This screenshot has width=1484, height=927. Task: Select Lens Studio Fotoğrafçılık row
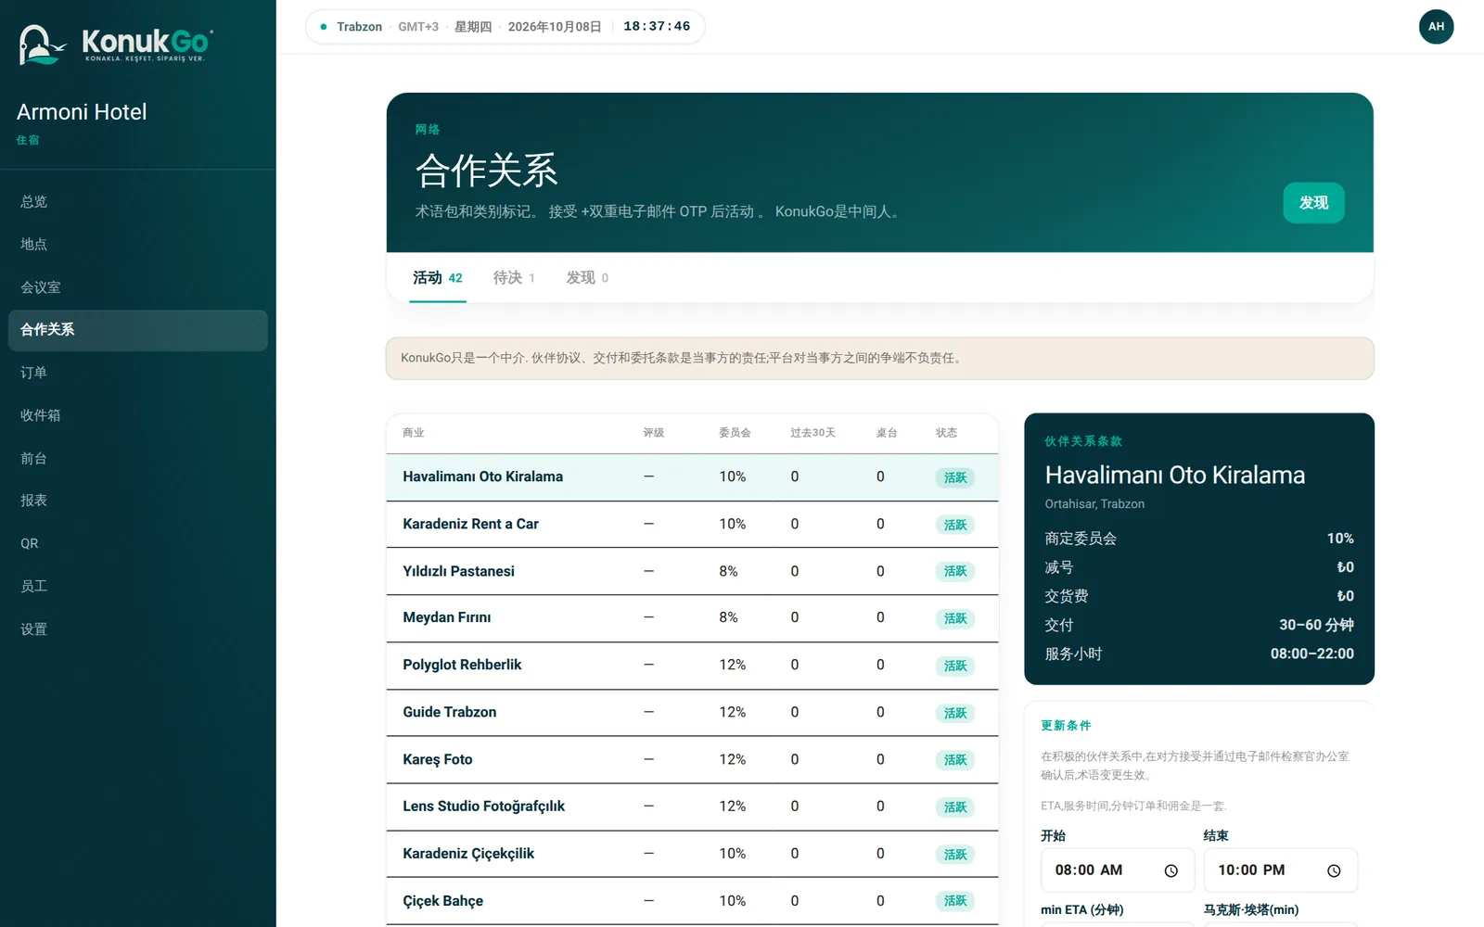pyautogui.click(x=692, y=806)
